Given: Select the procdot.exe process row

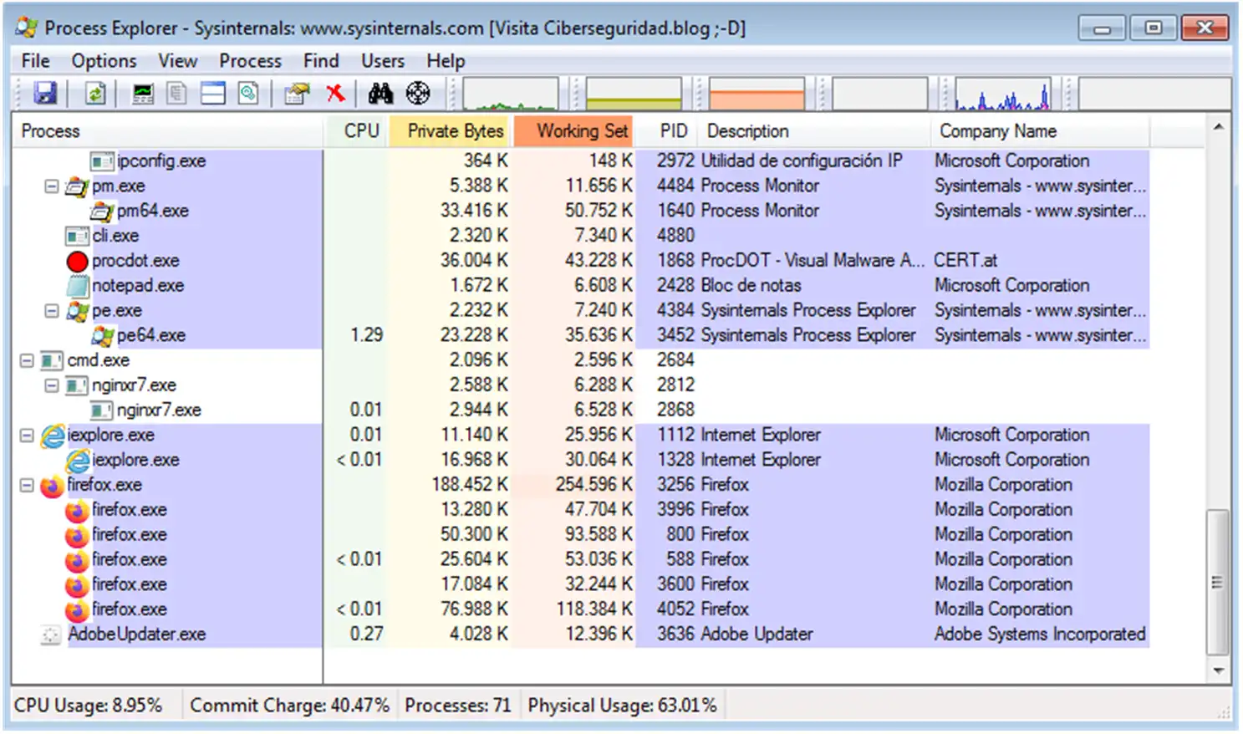Looking at the screenshot, I should pyautogui.click(x=581, y=261).
